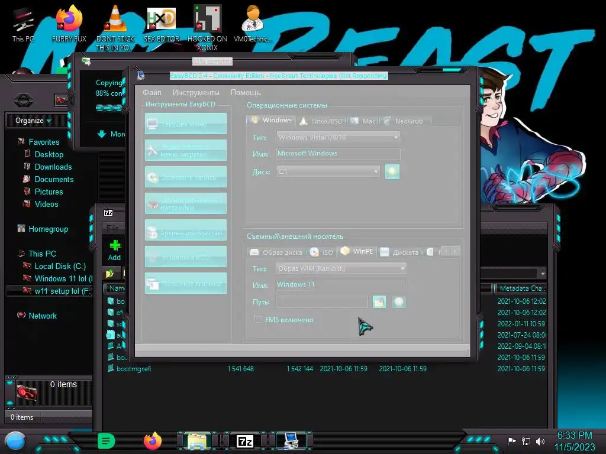Click the Имя field containing Microsoft Windows
This screenshot has width=606, height=454.
tap(338, 154)
